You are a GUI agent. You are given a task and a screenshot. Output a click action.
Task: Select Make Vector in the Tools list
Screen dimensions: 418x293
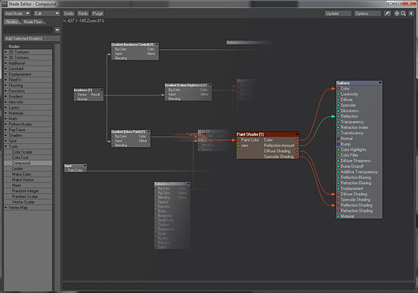(x=28, y=180)
